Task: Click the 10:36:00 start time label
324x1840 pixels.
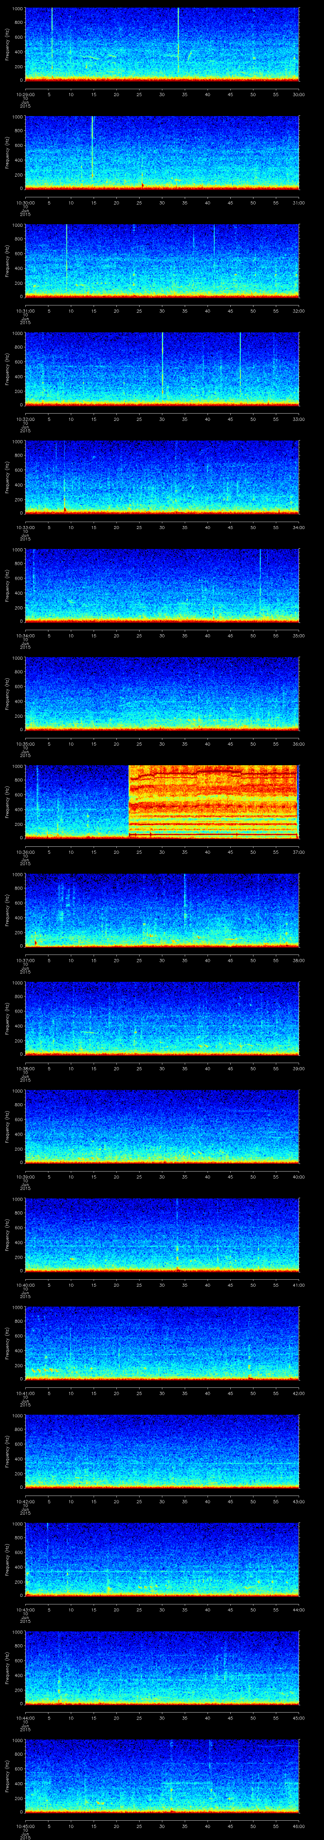Action: point(25,852)
